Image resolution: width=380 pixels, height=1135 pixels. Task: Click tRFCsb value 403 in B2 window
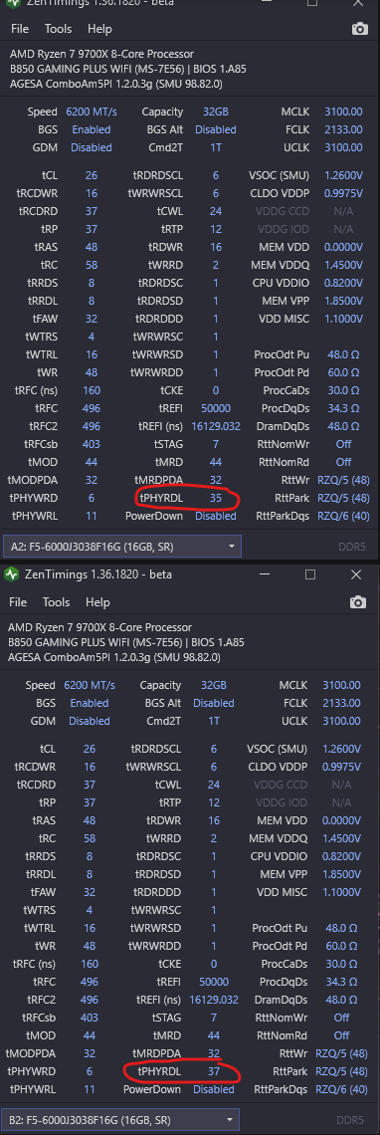pos(89,1017)
